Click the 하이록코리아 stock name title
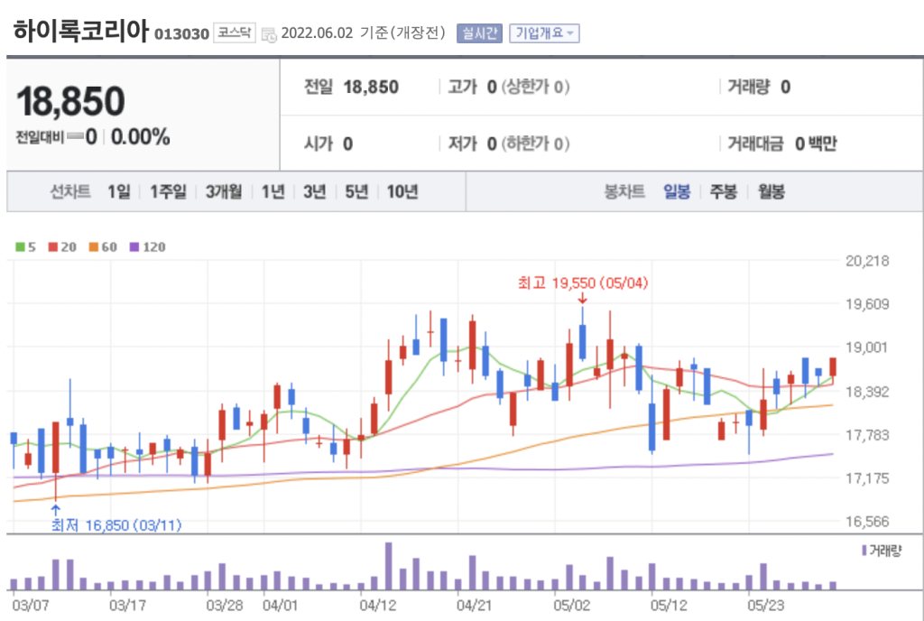924x621 pixels. (x=80, y=31)
